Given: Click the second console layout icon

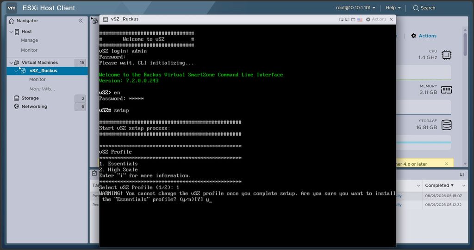Looking at the screenshot, I should (x=347, y=19).
